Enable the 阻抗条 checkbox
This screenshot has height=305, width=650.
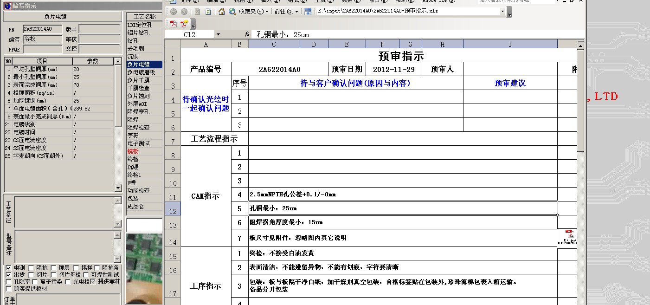click(x=97, y=268)
